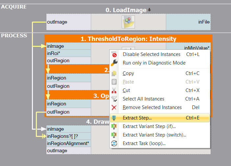
Task: Click the LoadImage filter folder icon
Action: point(128,22)
